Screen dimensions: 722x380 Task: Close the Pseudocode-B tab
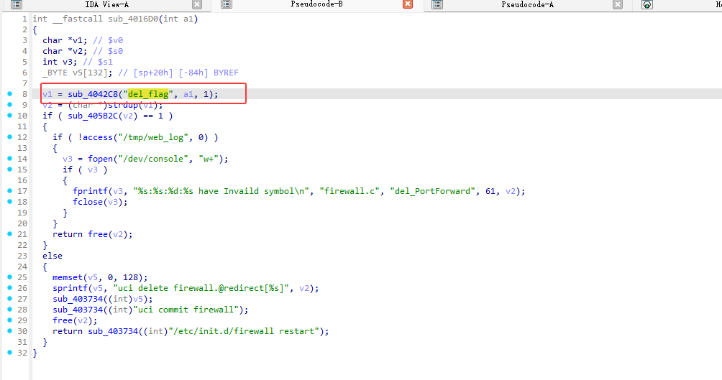(x=407, y=4)
